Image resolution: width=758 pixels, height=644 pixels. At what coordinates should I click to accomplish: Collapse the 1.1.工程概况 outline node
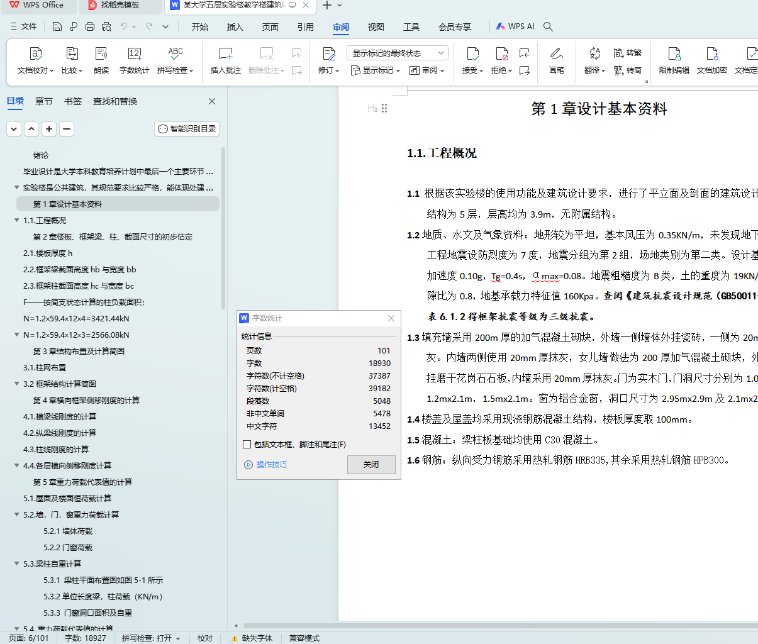pos(17,220)
